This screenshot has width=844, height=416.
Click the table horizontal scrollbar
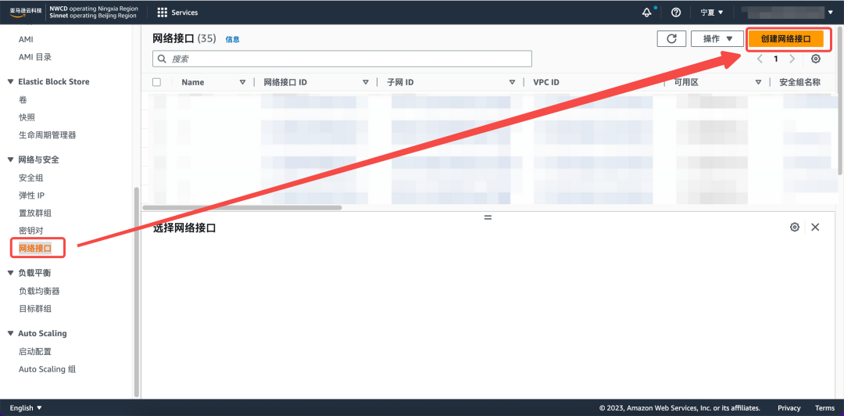tap(242, 207)
